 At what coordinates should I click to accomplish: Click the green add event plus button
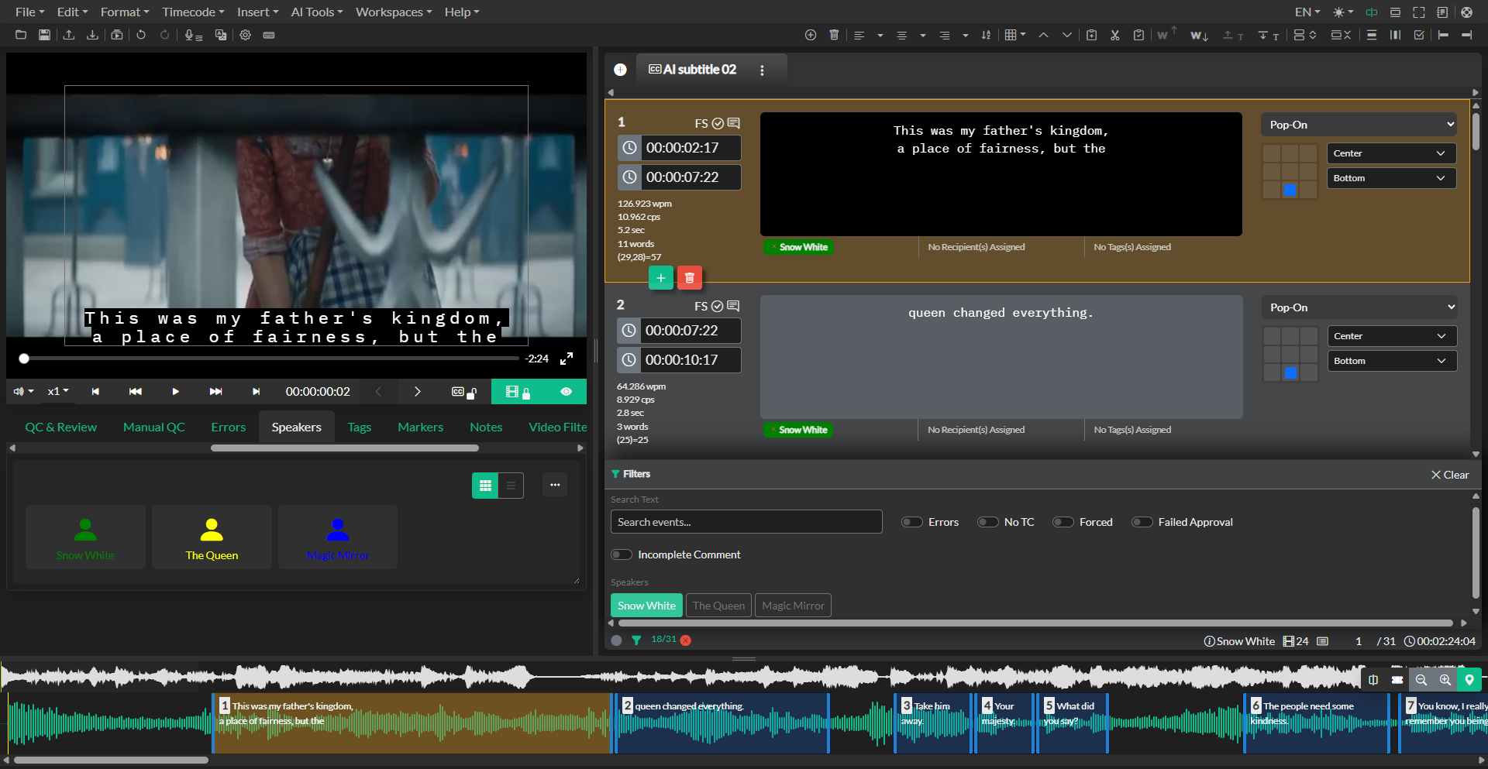tap(660, 278)
